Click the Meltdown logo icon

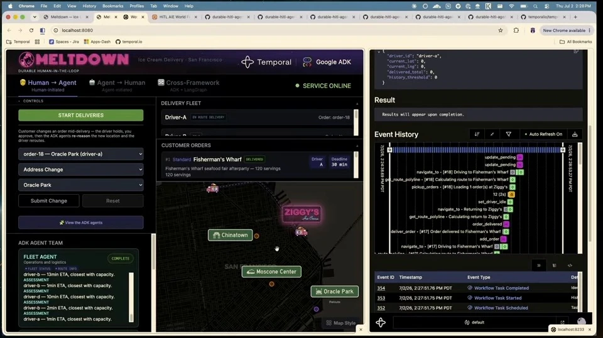(26, 60)
